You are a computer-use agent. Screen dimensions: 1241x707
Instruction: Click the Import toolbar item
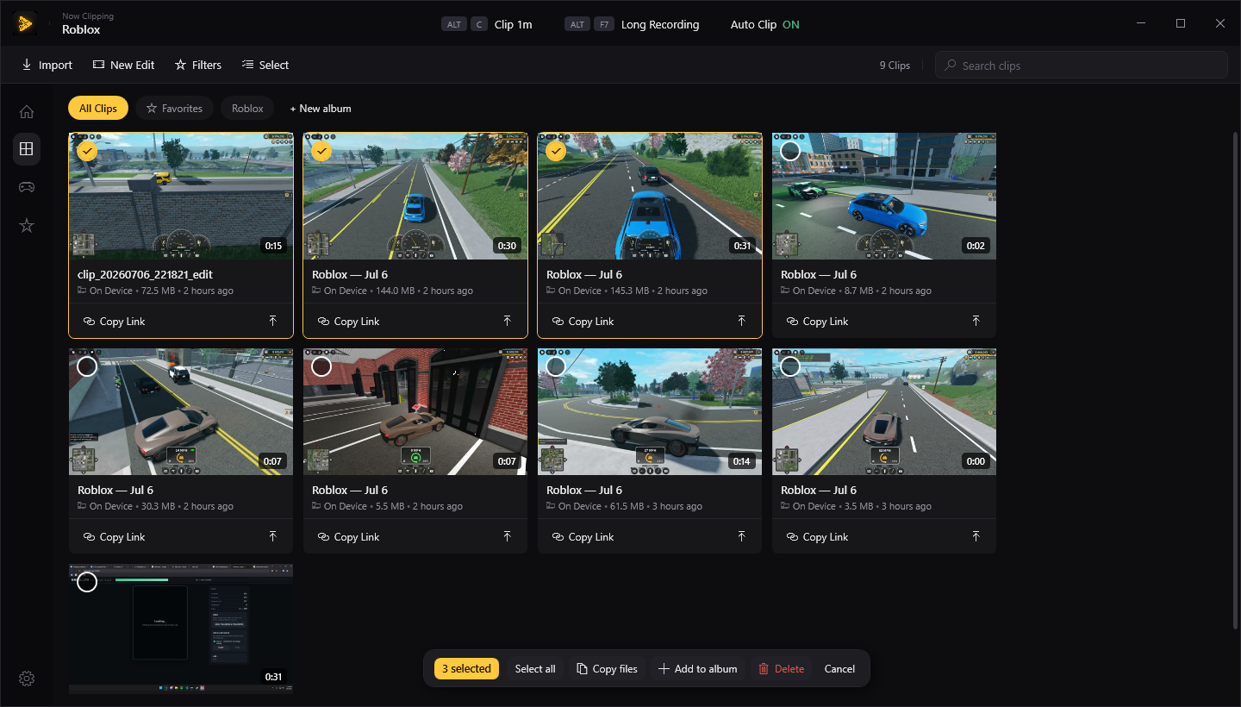[47, 65]
